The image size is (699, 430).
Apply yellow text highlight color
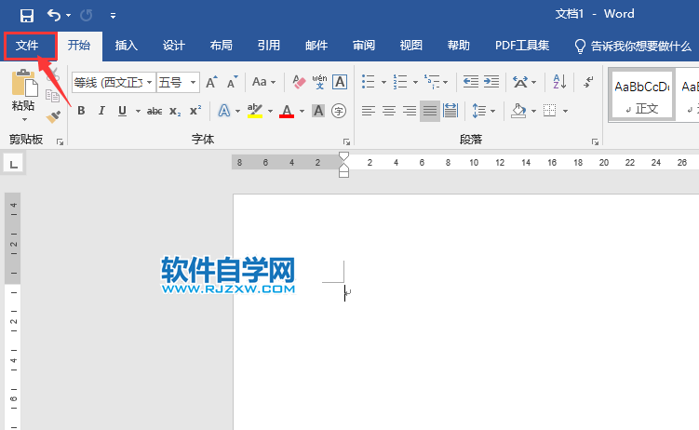(254, 111)
